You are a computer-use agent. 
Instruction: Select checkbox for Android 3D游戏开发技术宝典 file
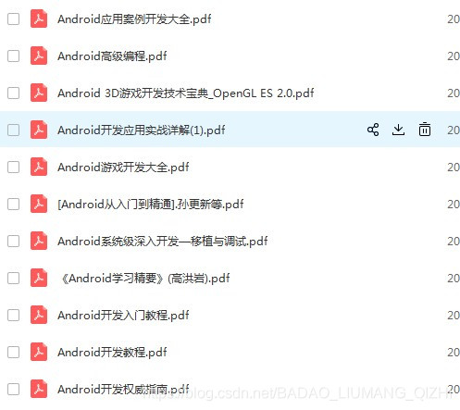13,93
